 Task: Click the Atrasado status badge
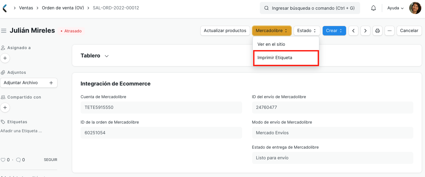pyautogui.click(x=71, y=31)
